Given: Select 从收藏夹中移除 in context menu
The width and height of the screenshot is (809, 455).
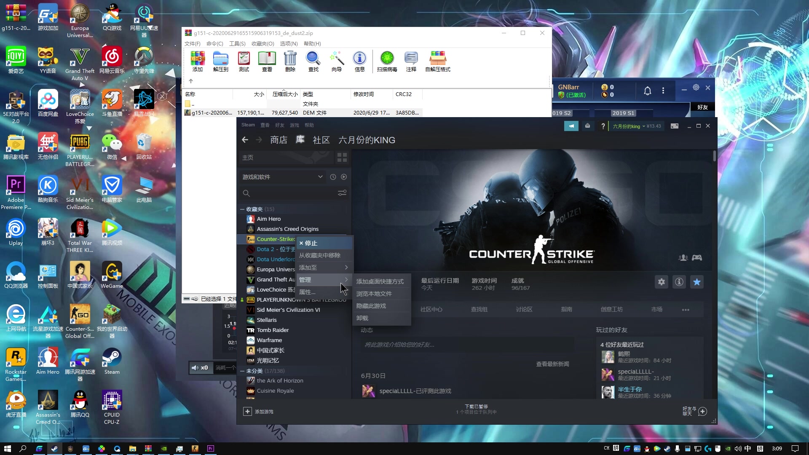Looking at the screenshot, I should tap(324, 255).
